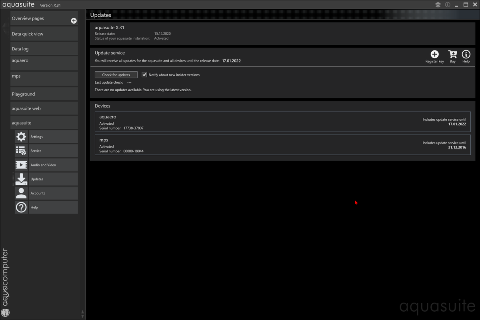Maximize the aquasuite window
Screen dimensions: 480x320
466,5
